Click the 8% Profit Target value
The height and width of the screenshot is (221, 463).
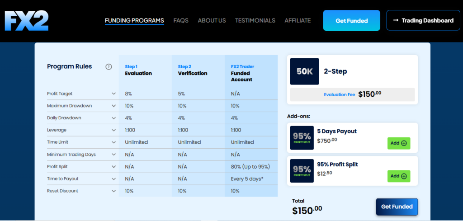128,94
